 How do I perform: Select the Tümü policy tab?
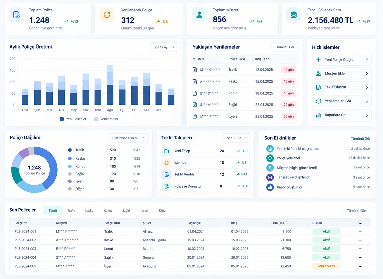53,210
